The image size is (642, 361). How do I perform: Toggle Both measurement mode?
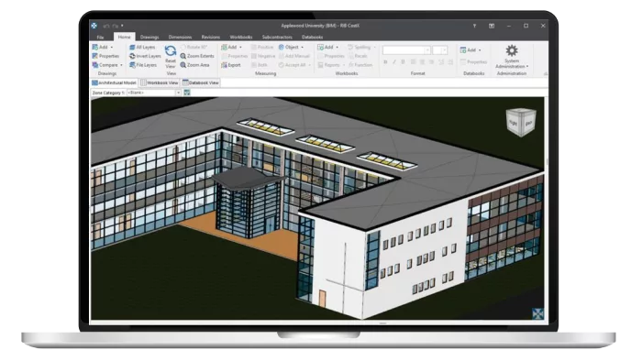[260, 65]
